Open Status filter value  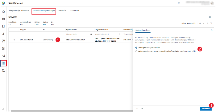44,24
